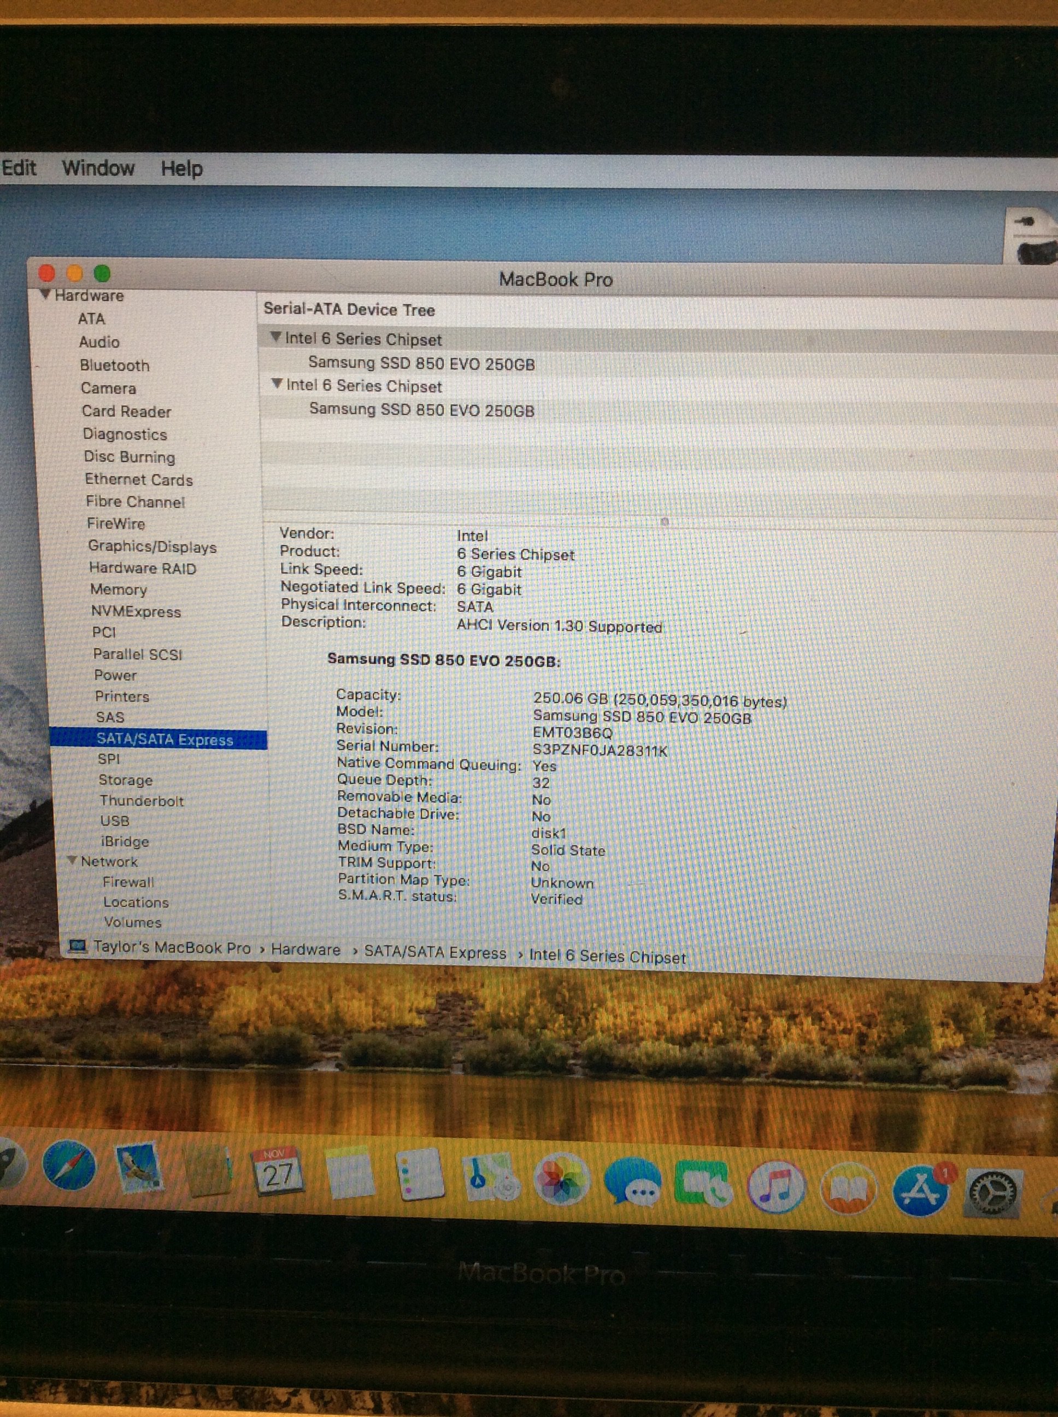Select SPI in the sidebar
This screenshot has height=1417, width=1058.
coord(109,759)
